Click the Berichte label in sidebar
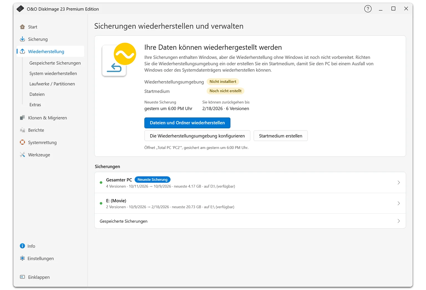The height and width of the screenshot is (290, 426). 36,130
